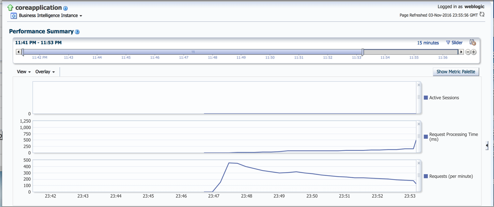Close the Request Processing Time chart
Image resolution: width=494 pixels, height=207 pixels.
click(419, 124)
